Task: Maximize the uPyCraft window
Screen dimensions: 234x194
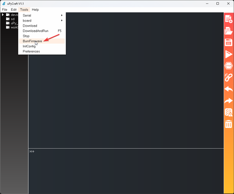Action: pyautogui.click(x=218, y=4)
